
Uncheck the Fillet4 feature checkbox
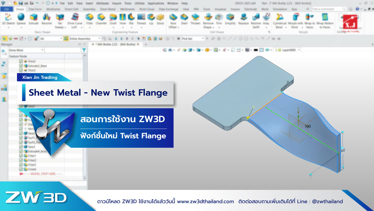coord(21,169)
